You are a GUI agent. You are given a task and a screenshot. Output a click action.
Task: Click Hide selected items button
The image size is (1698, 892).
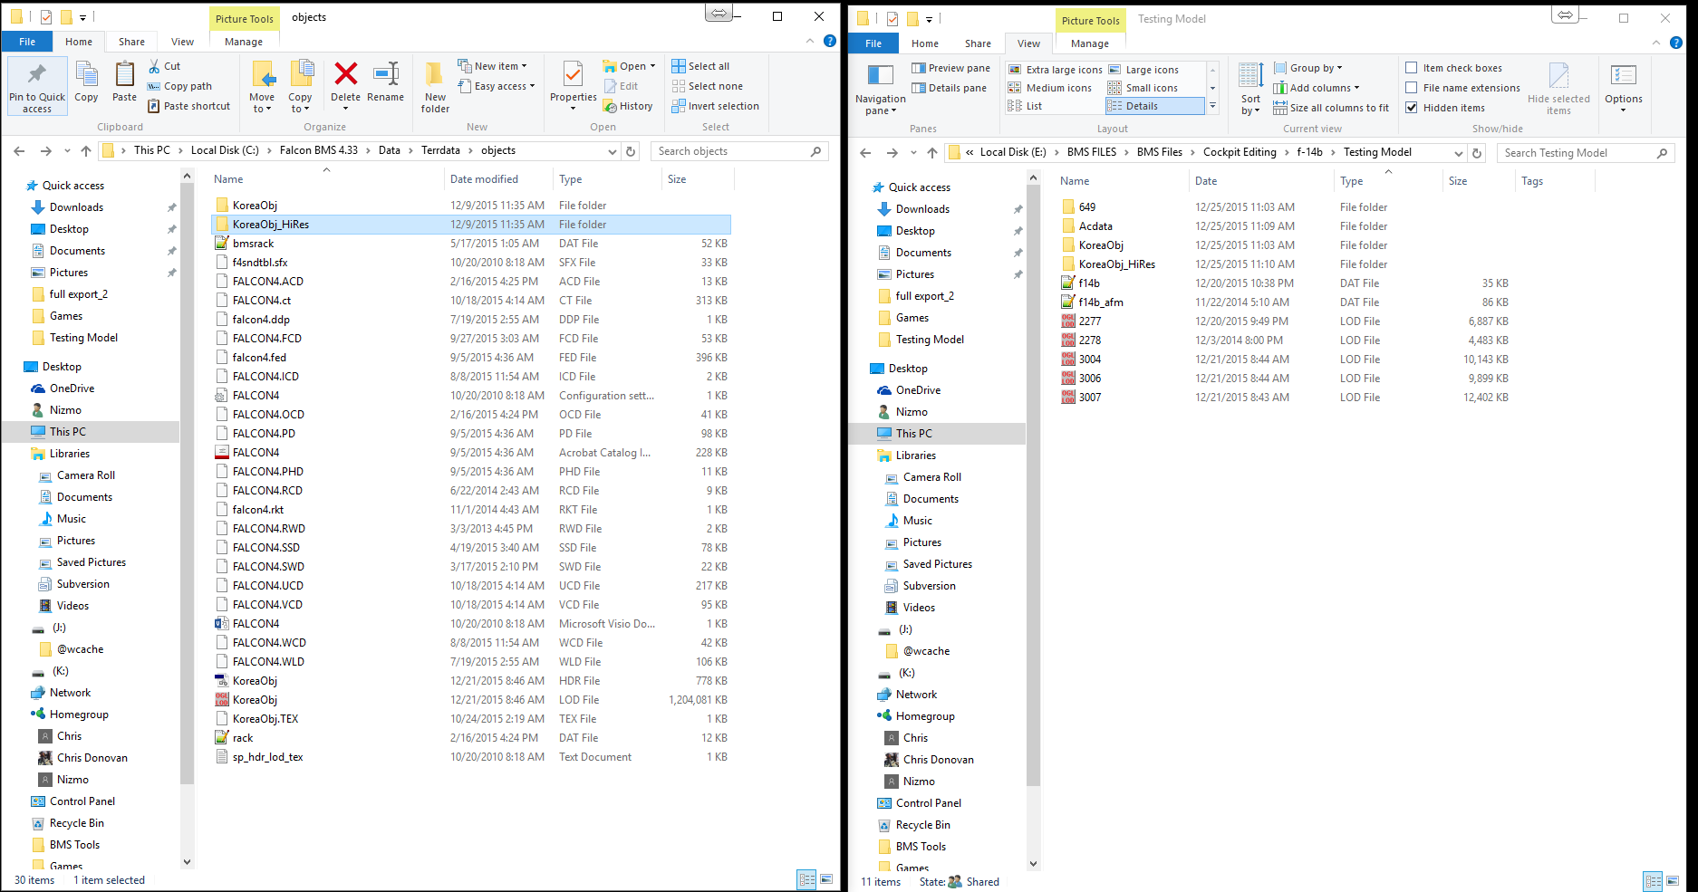[1558, 89]
